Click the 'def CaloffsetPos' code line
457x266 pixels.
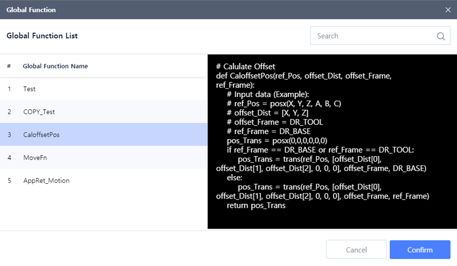[x=303, y=76]
